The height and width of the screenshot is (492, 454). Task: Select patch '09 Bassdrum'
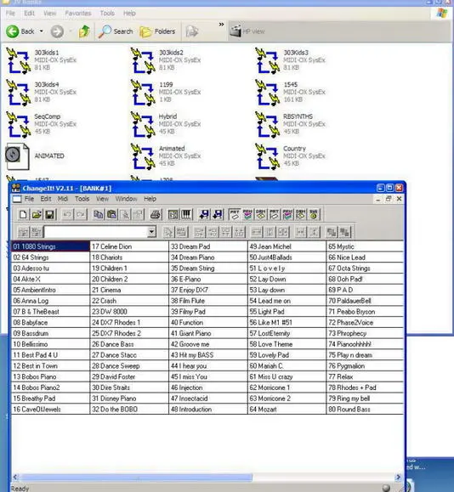50,333
